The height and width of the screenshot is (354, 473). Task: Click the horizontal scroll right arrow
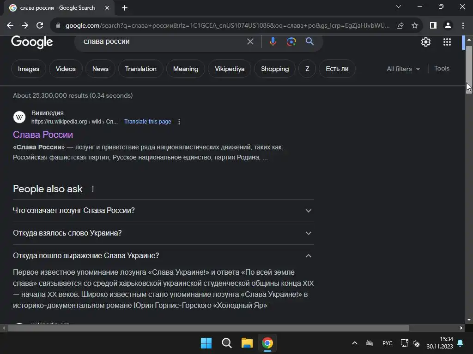coord(461,328)
